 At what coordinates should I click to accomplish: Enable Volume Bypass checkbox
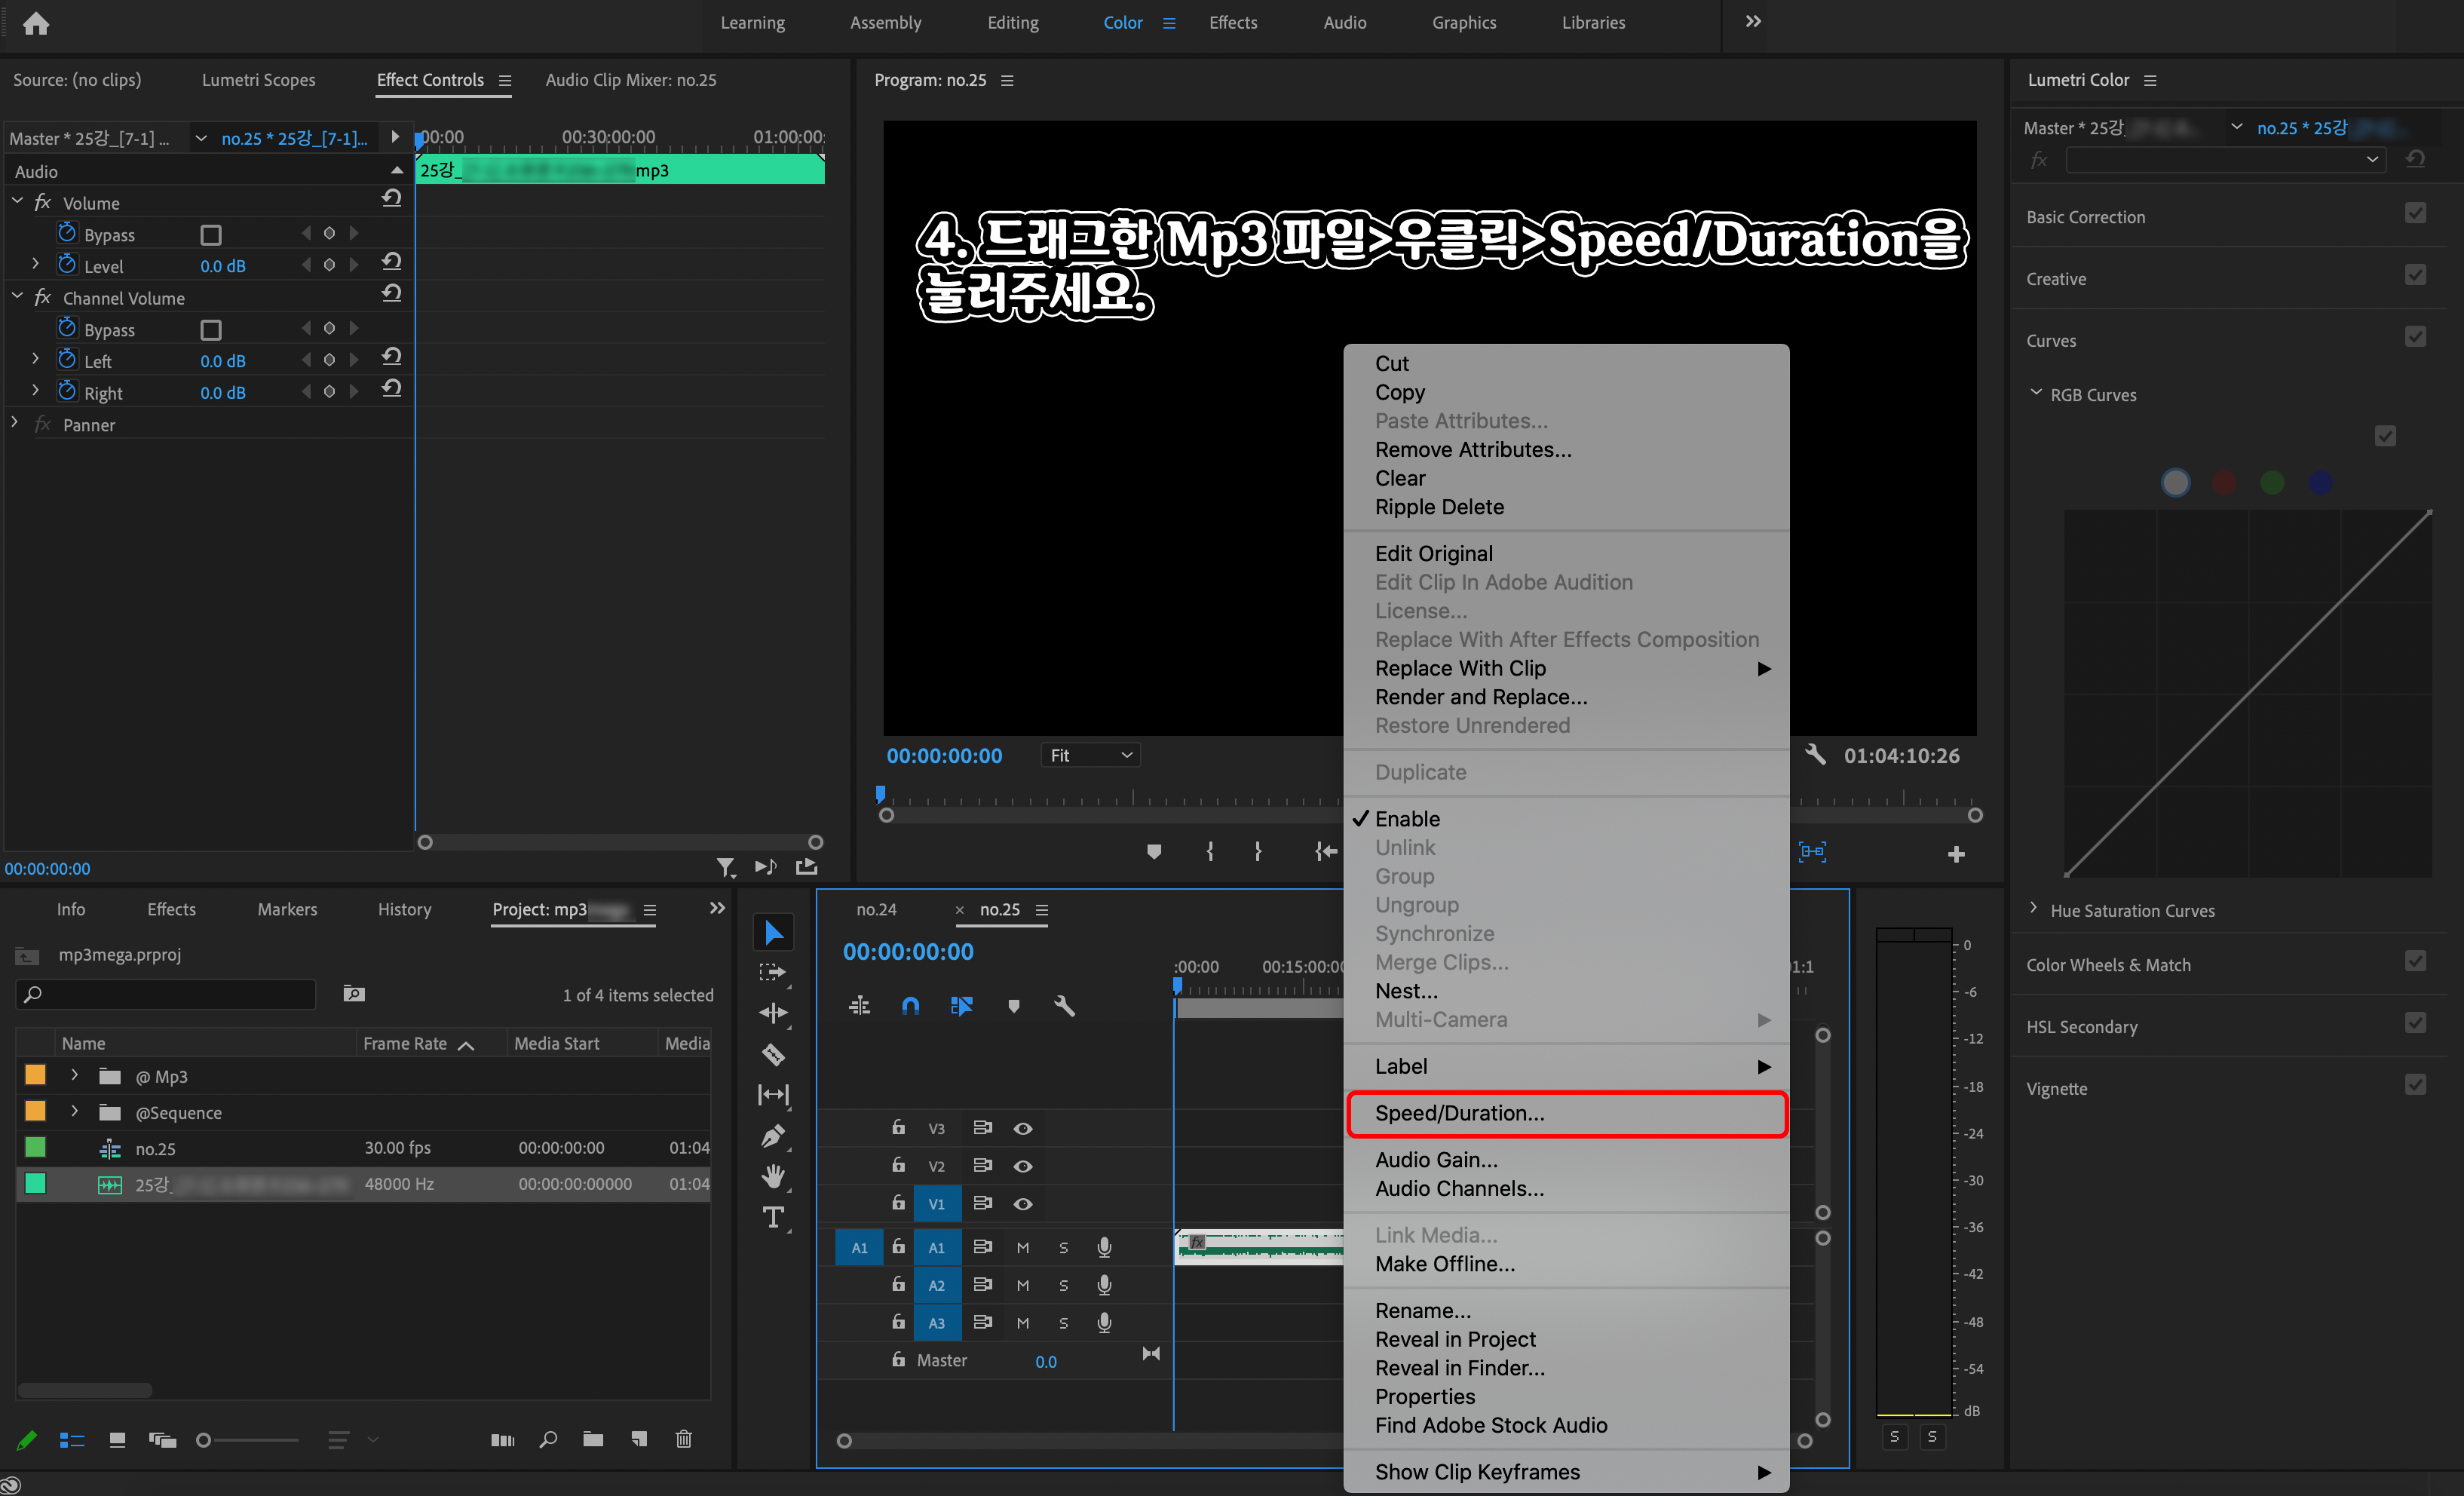[x=211, y=235]
